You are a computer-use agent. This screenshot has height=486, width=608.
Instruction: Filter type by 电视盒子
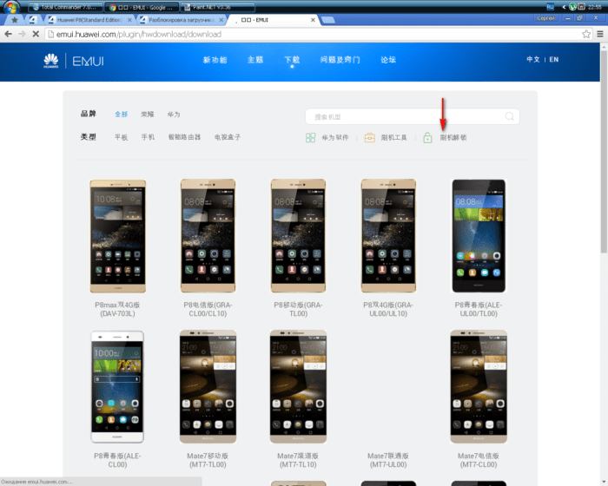coord(228,137)
